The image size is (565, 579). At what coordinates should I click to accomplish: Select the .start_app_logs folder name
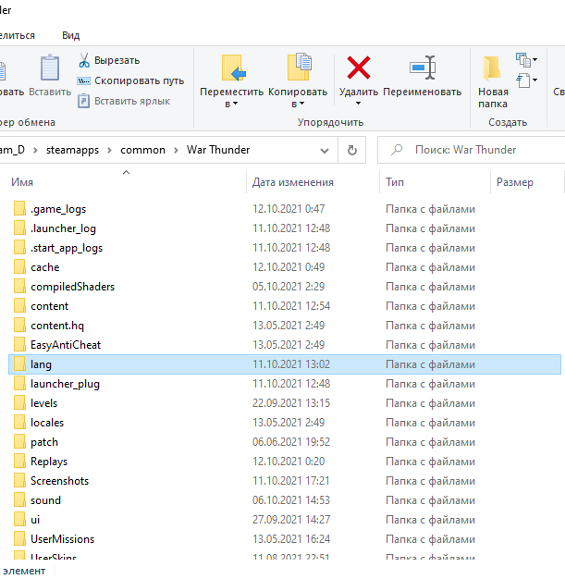pos(67,248)
